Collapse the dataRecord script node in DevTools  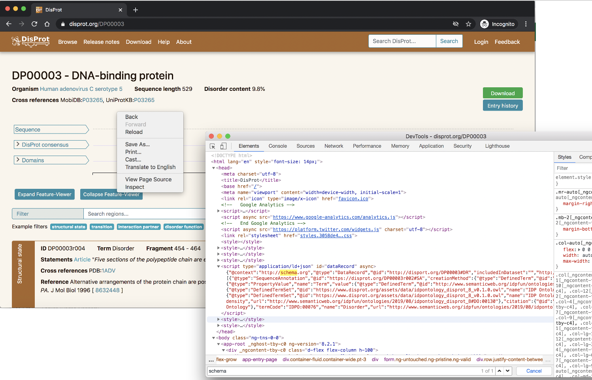pyautogui.click(x=218, y=266)
